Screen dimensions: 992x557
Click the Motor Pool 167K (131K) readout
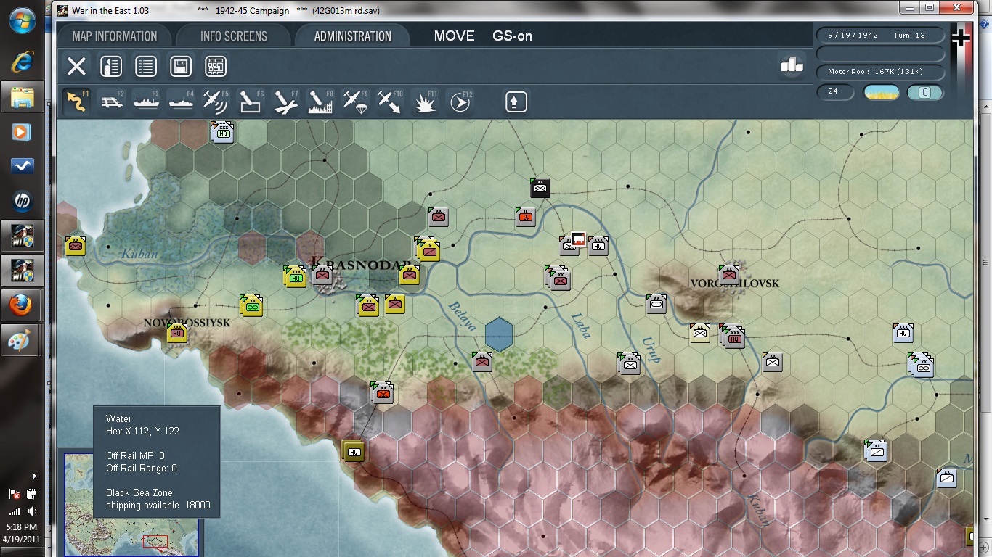click(x=881, y=72)
